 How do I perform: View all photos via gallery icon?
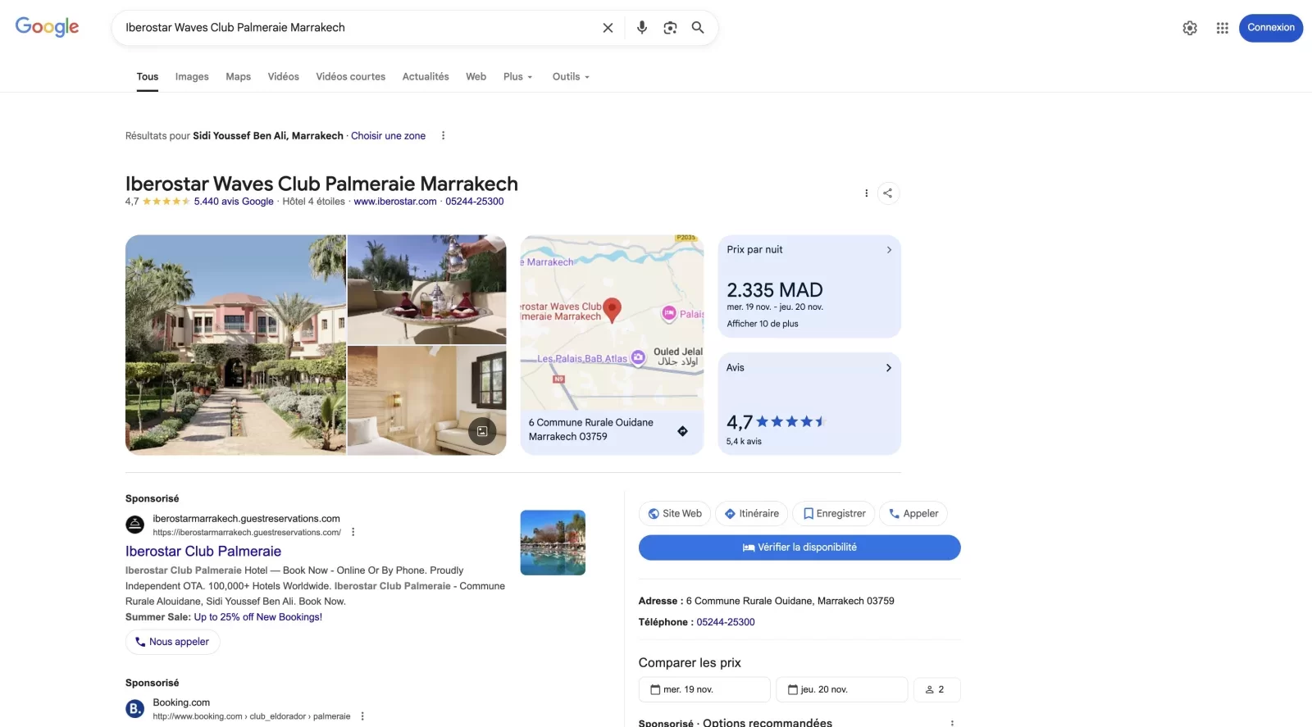pyautogui.click(x=482, y=431)
